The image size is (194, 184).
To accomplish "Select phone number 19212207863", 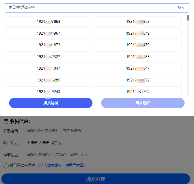I will 48,22.
